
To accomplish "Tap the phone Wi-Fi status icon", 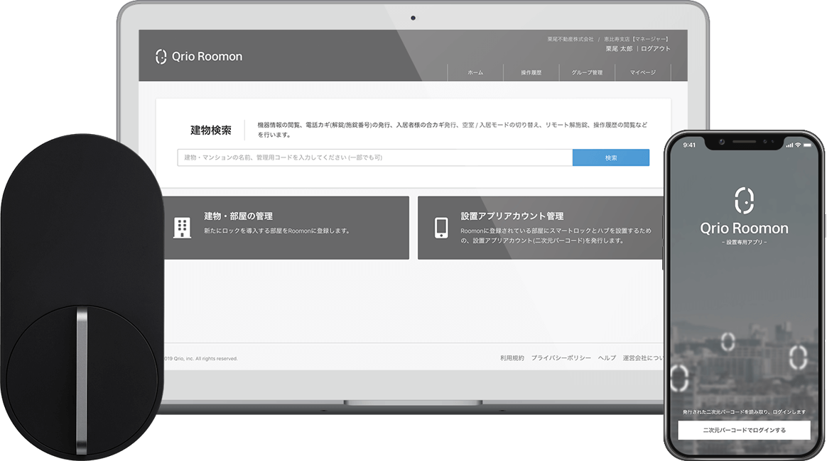I will pos(798,145).
